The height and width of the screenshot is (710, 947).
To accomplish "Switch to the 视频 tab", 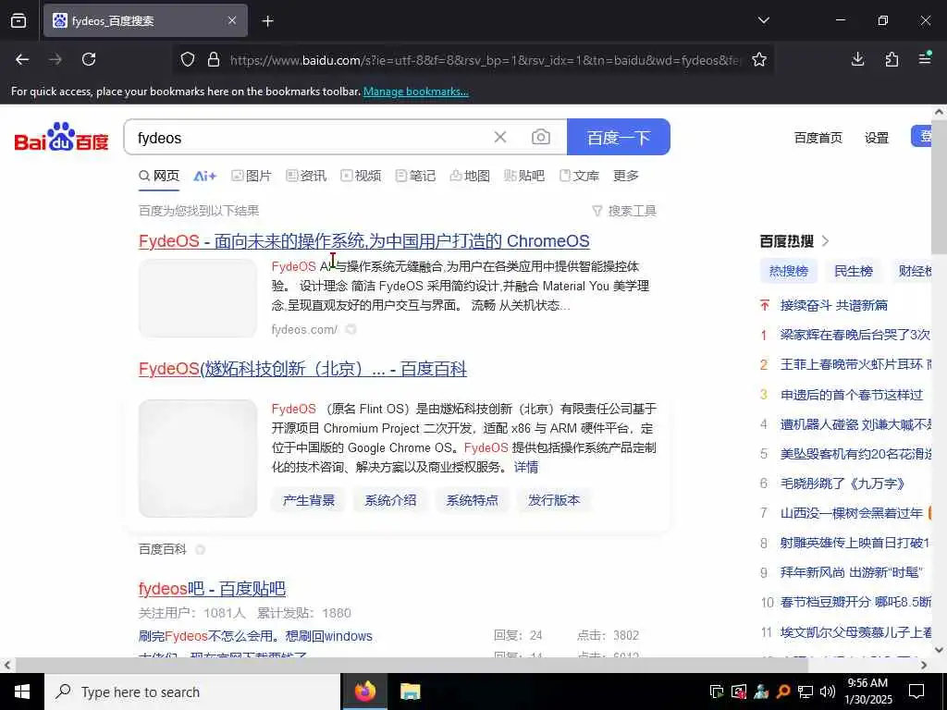I will 361,176.
